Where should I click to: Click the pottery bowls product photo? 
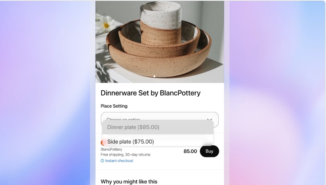(160, 42)
